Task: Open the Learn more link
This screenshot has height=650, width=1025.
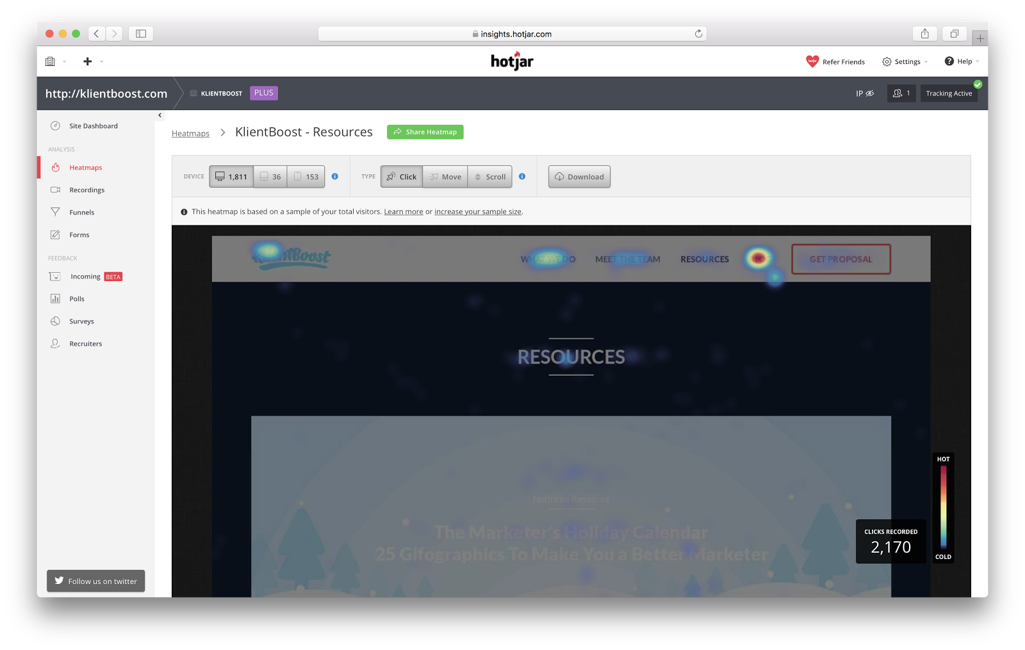Action: (404, 212)
